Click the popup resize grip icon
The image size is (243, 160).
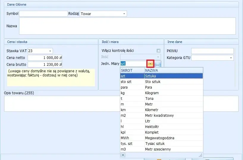pos(200,155)
